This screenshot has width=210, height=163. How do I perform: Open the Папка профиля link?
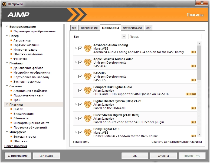[x=16, y=146]
